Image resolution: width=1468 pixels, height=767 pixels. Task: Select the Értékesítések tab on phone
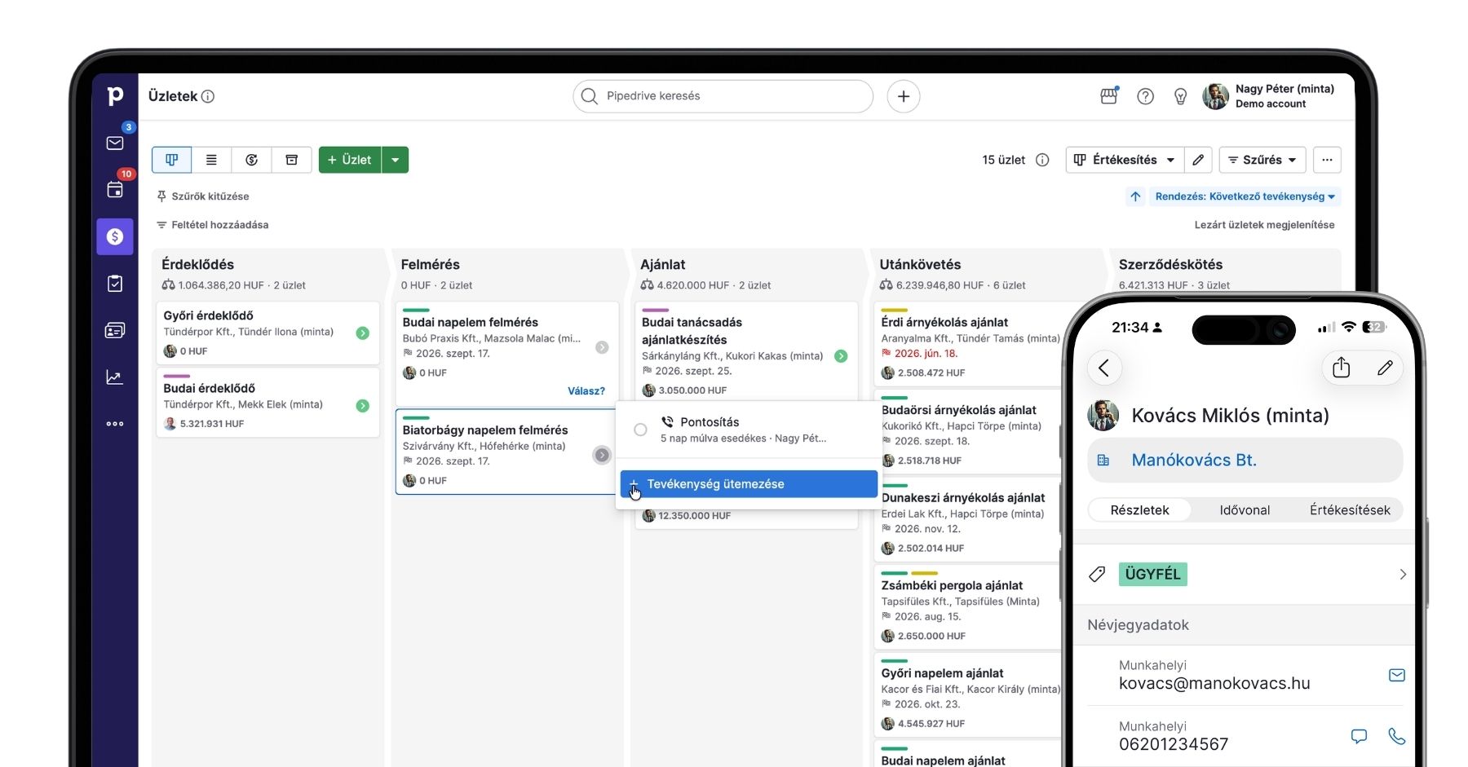pyautogui.click(x=1350, y=510)
